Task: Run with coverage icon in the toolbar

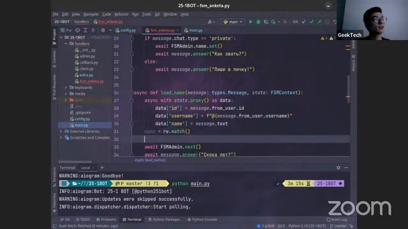Action: (x=266, y=22)
